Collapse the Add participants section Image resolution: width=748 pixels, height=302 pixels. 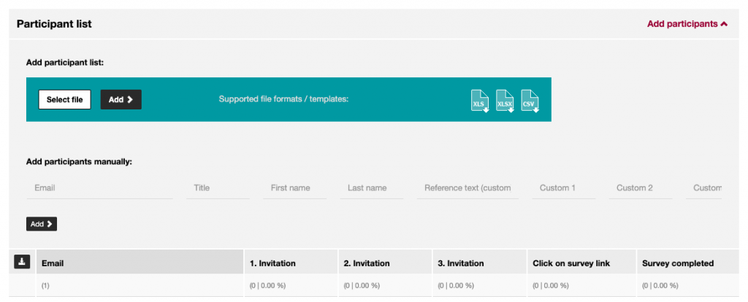(x=687, y=24)
